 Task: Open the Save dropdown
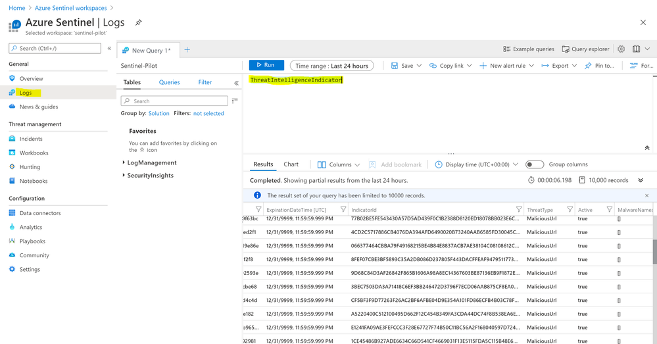(x=406, y=66)
